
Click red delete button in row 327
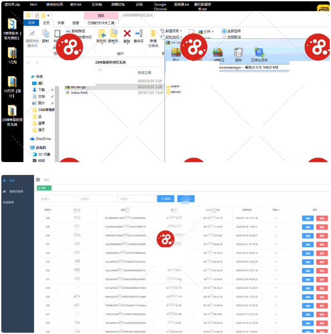tap(322, 314)
